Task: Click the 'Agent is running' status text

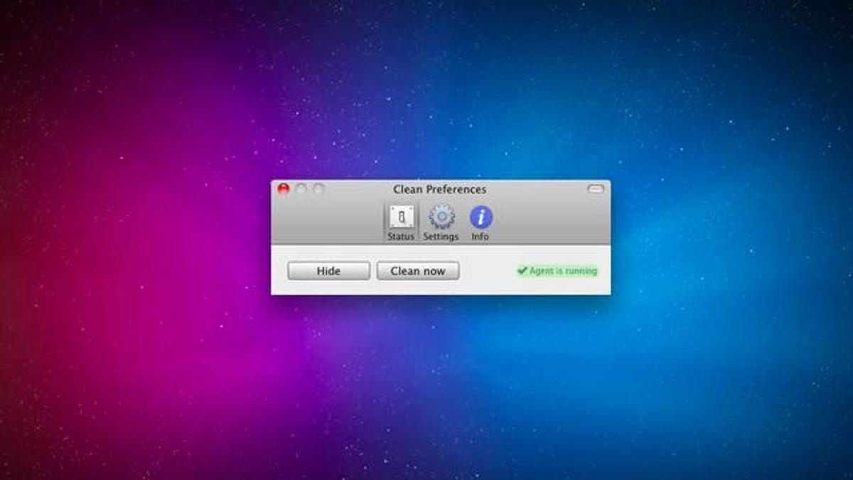Action: [x=563, y=271]
